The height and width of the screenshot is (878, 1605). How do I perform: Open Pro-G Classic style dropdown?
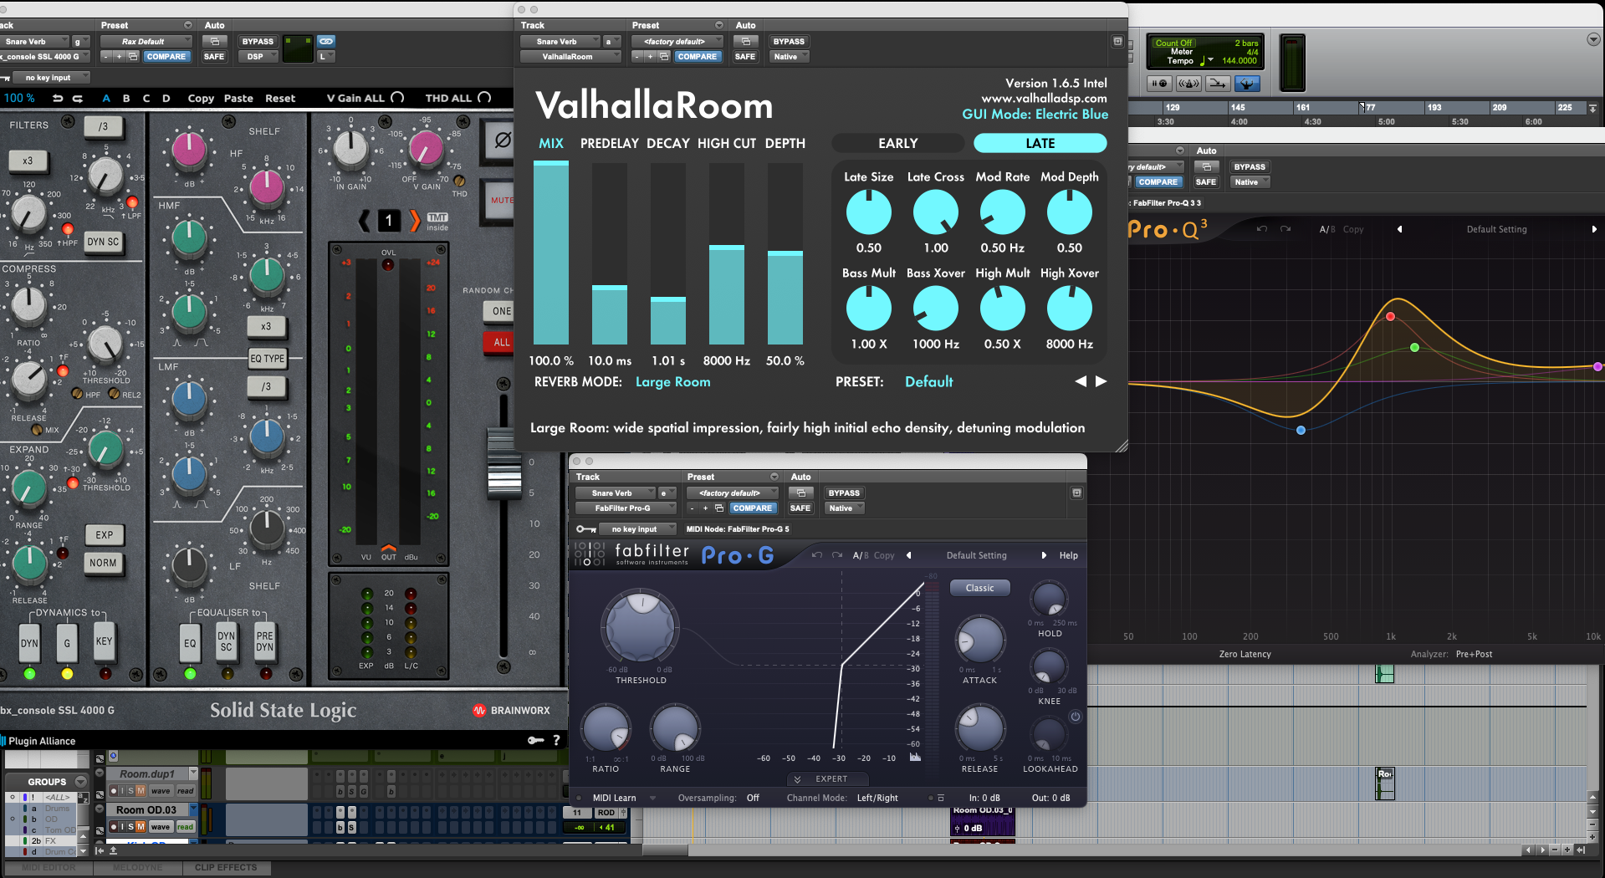(979, 588)
